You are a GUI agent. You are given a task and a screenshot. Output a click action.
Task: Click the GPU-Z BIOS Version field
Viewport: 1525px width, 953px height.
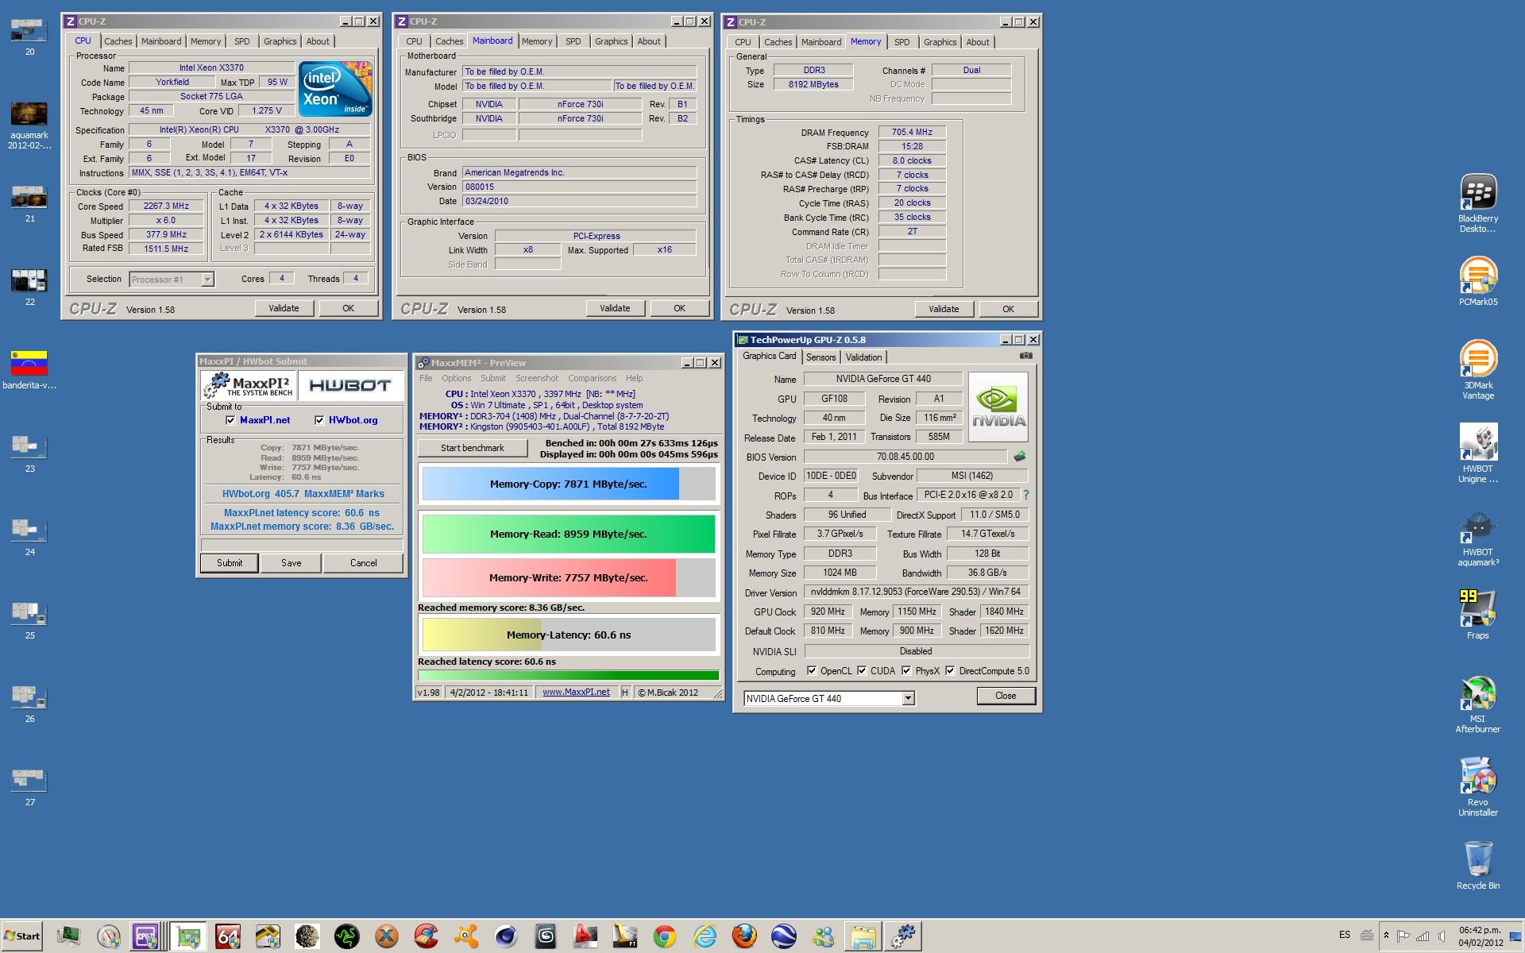click(905, 457)
